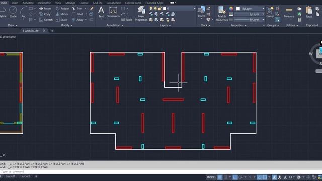
Task: Open annotation scale 1:1 dropdown
Action: 292,177
